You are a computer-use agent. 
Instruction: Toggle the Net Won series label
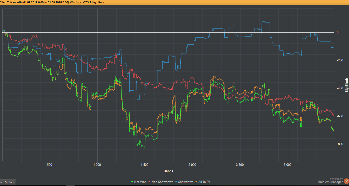pyautogui.click(x=140, y=182)
